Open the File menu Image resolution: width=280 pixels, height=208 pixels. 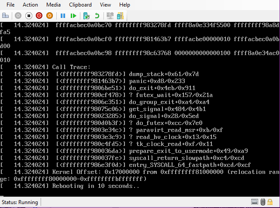(10, 5)
